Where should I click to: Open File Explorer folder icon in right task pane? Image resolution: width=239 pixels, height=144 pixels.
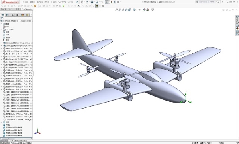tap(237, 23)
